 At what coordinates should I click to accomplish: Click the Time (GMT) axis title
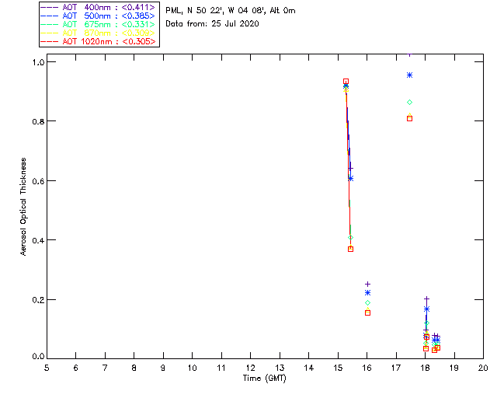click(264, 379)
